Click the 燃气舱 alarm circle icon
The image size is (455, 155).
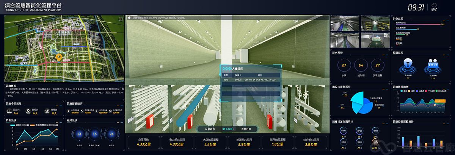[x=359, y=131]
